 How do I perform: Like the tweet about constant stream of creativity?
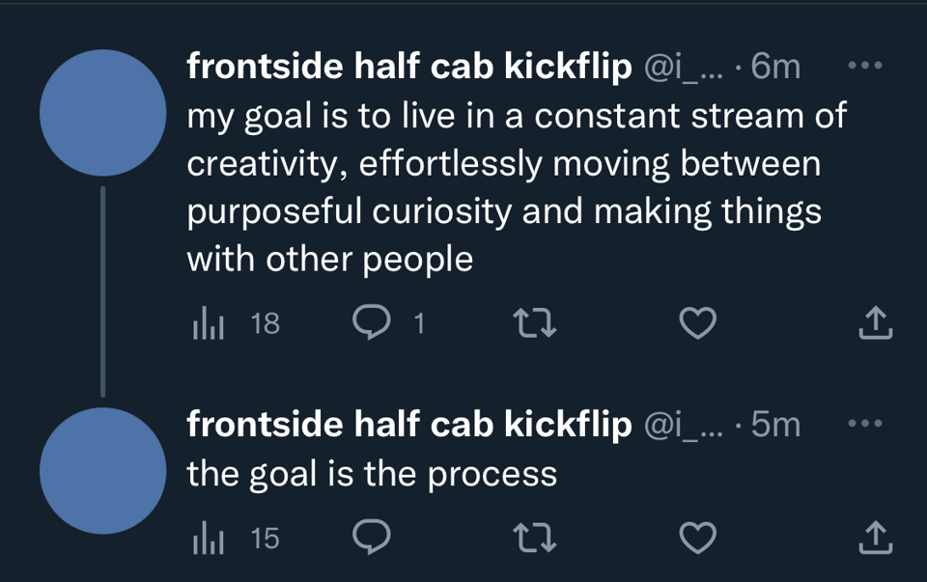coord(696,323)
